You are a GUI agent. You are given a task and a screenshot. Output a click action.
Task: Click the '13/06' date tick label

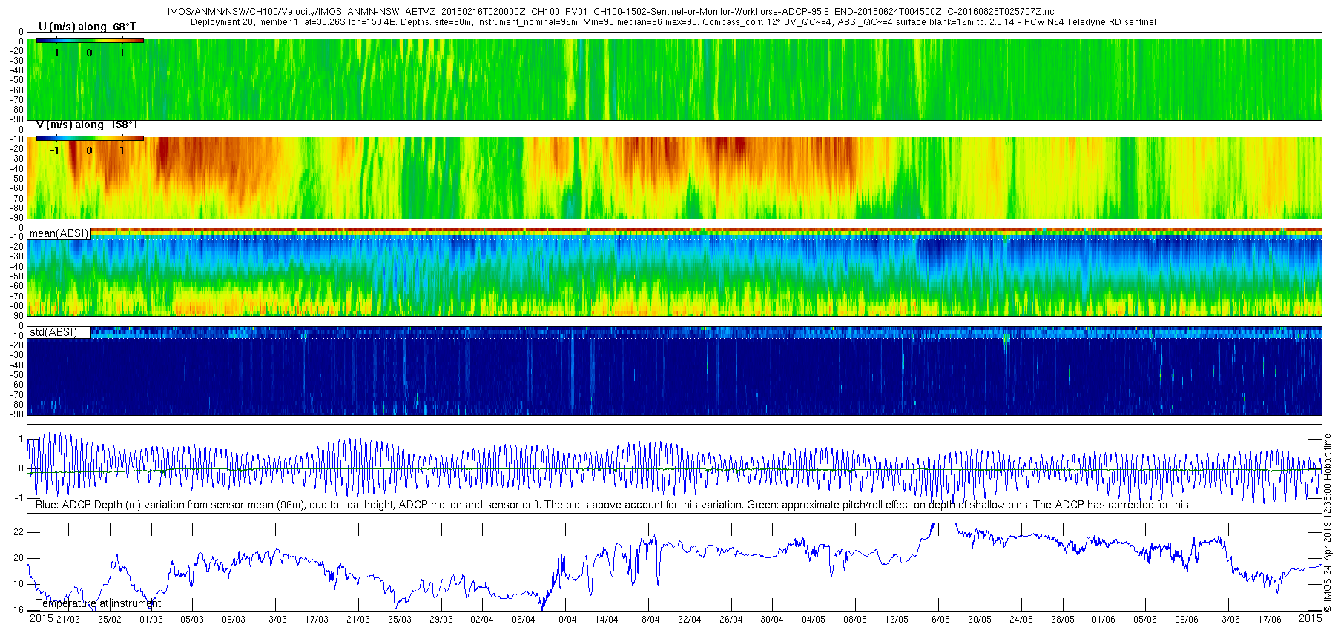point(1228,619)
